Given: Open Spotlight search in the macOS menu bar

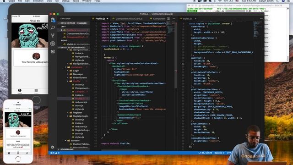Looking at the screenshot, I should [x=277, y=1].
